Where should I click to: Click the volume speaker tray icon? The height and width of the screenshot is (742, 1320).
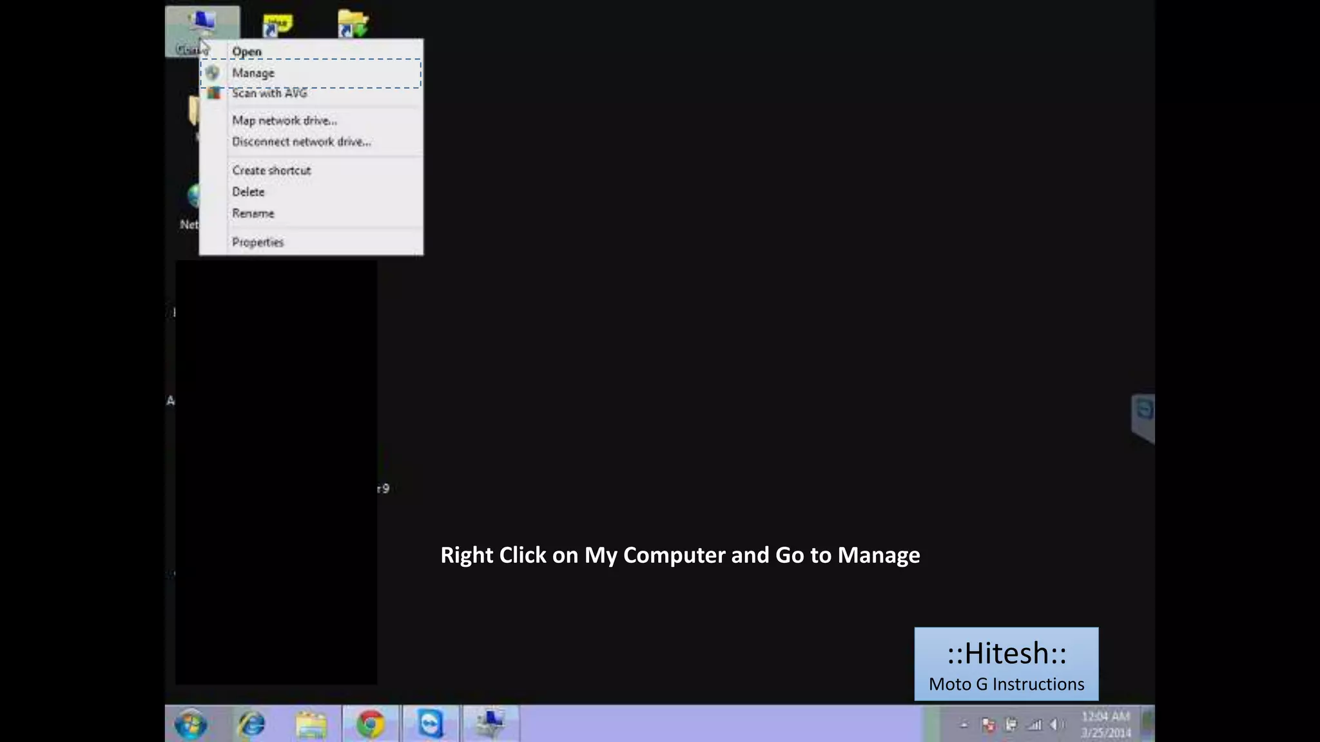1056,725
